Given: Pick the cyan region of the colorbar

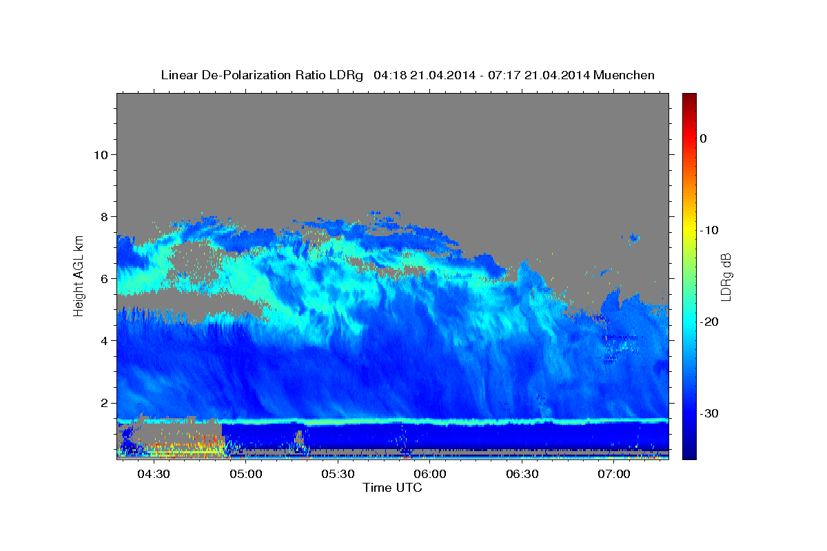Looking at the screenshot, I should coord(689,322).
